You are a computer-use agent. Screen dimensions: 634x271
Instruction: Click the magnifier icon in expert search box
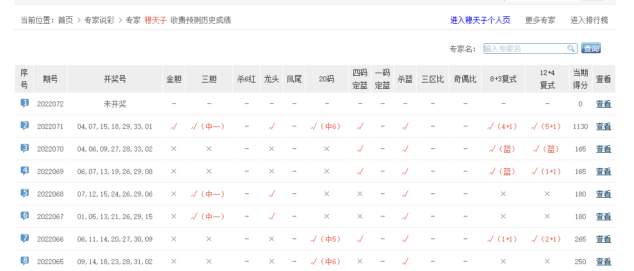point(571,48)
